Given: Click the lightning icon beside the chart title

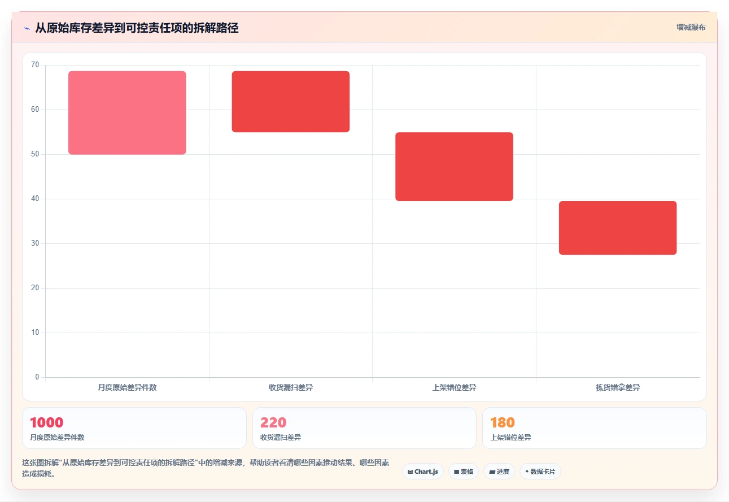Looking at the screenshot, I should click(27, 28).
